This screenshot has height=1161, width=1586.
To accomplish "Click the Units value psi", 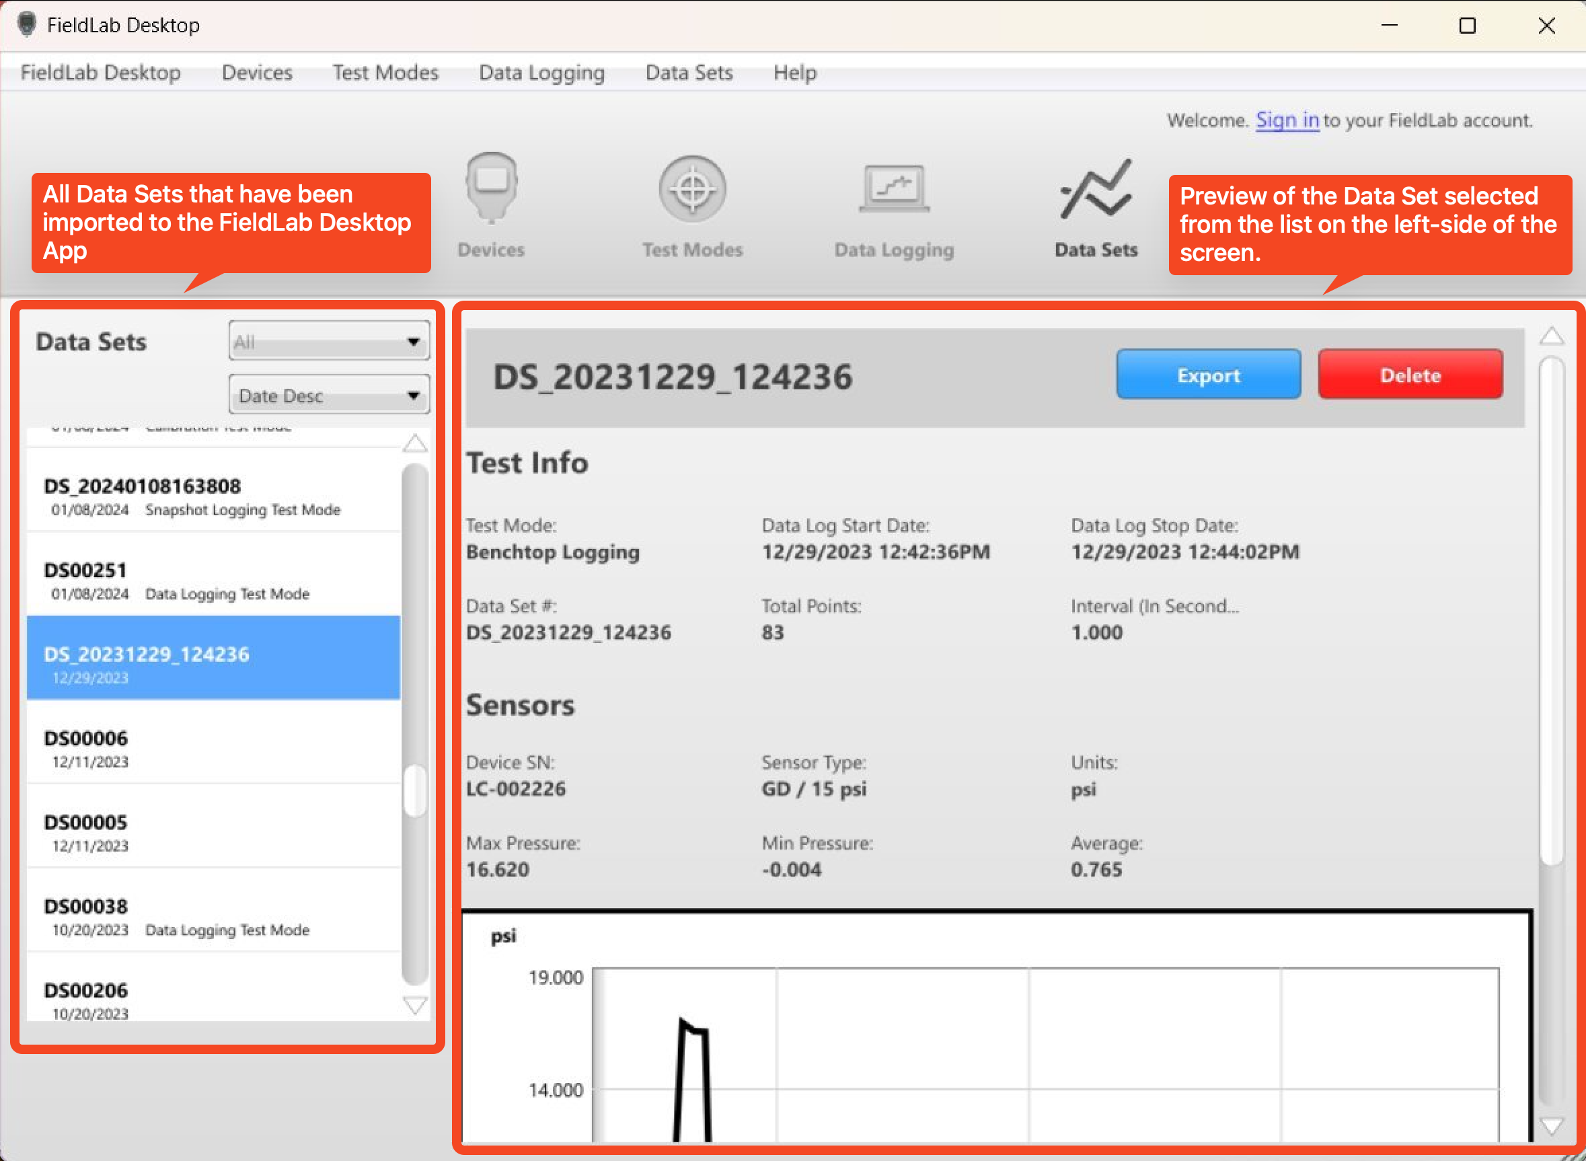I will pos(1083,790).
